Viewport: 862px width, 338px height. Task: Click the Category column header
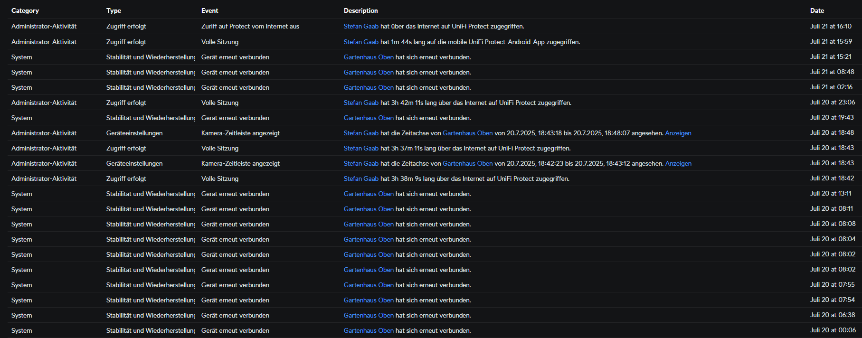pyautogui.click(x=25, y=10)
